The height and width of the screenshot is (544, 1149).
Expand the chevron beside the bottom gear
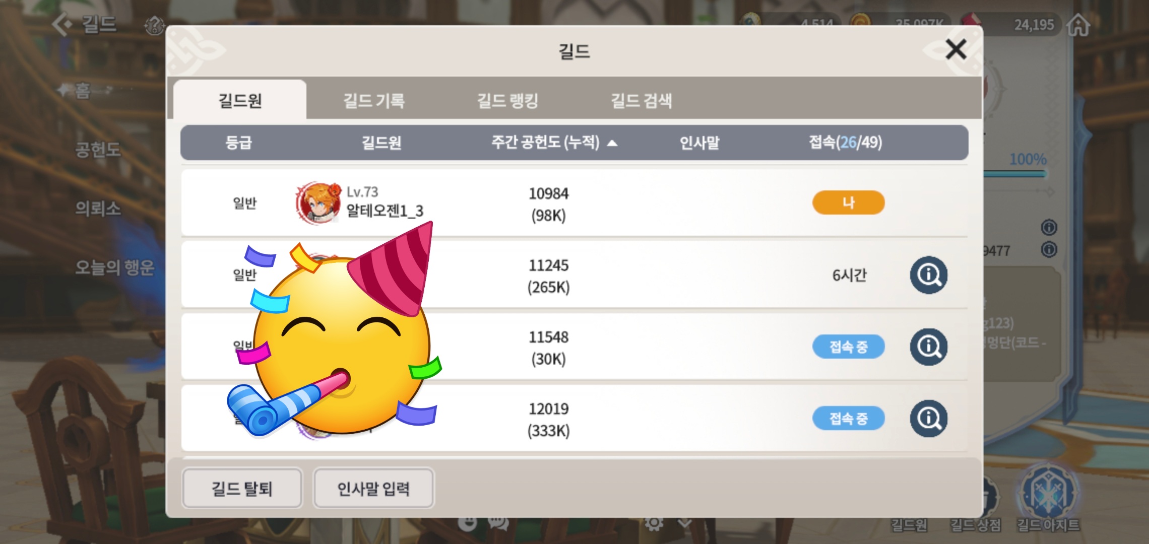click(684, 524)
